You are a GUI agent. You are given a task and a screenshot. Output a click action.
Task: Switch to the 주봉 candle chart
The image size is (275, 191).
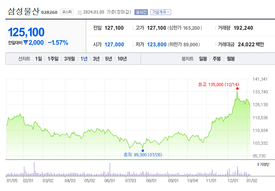point(217,59)
